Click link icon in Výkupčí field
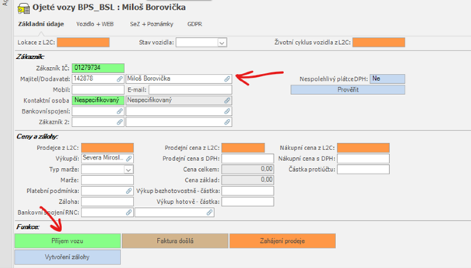The width and height of the screenshot is (471, 268). click(x=129, y=159)
